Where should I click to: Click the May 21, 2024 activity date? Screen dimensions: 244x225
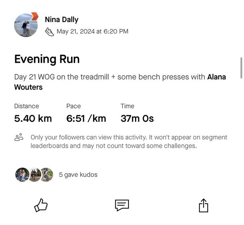tap(92, 32)
